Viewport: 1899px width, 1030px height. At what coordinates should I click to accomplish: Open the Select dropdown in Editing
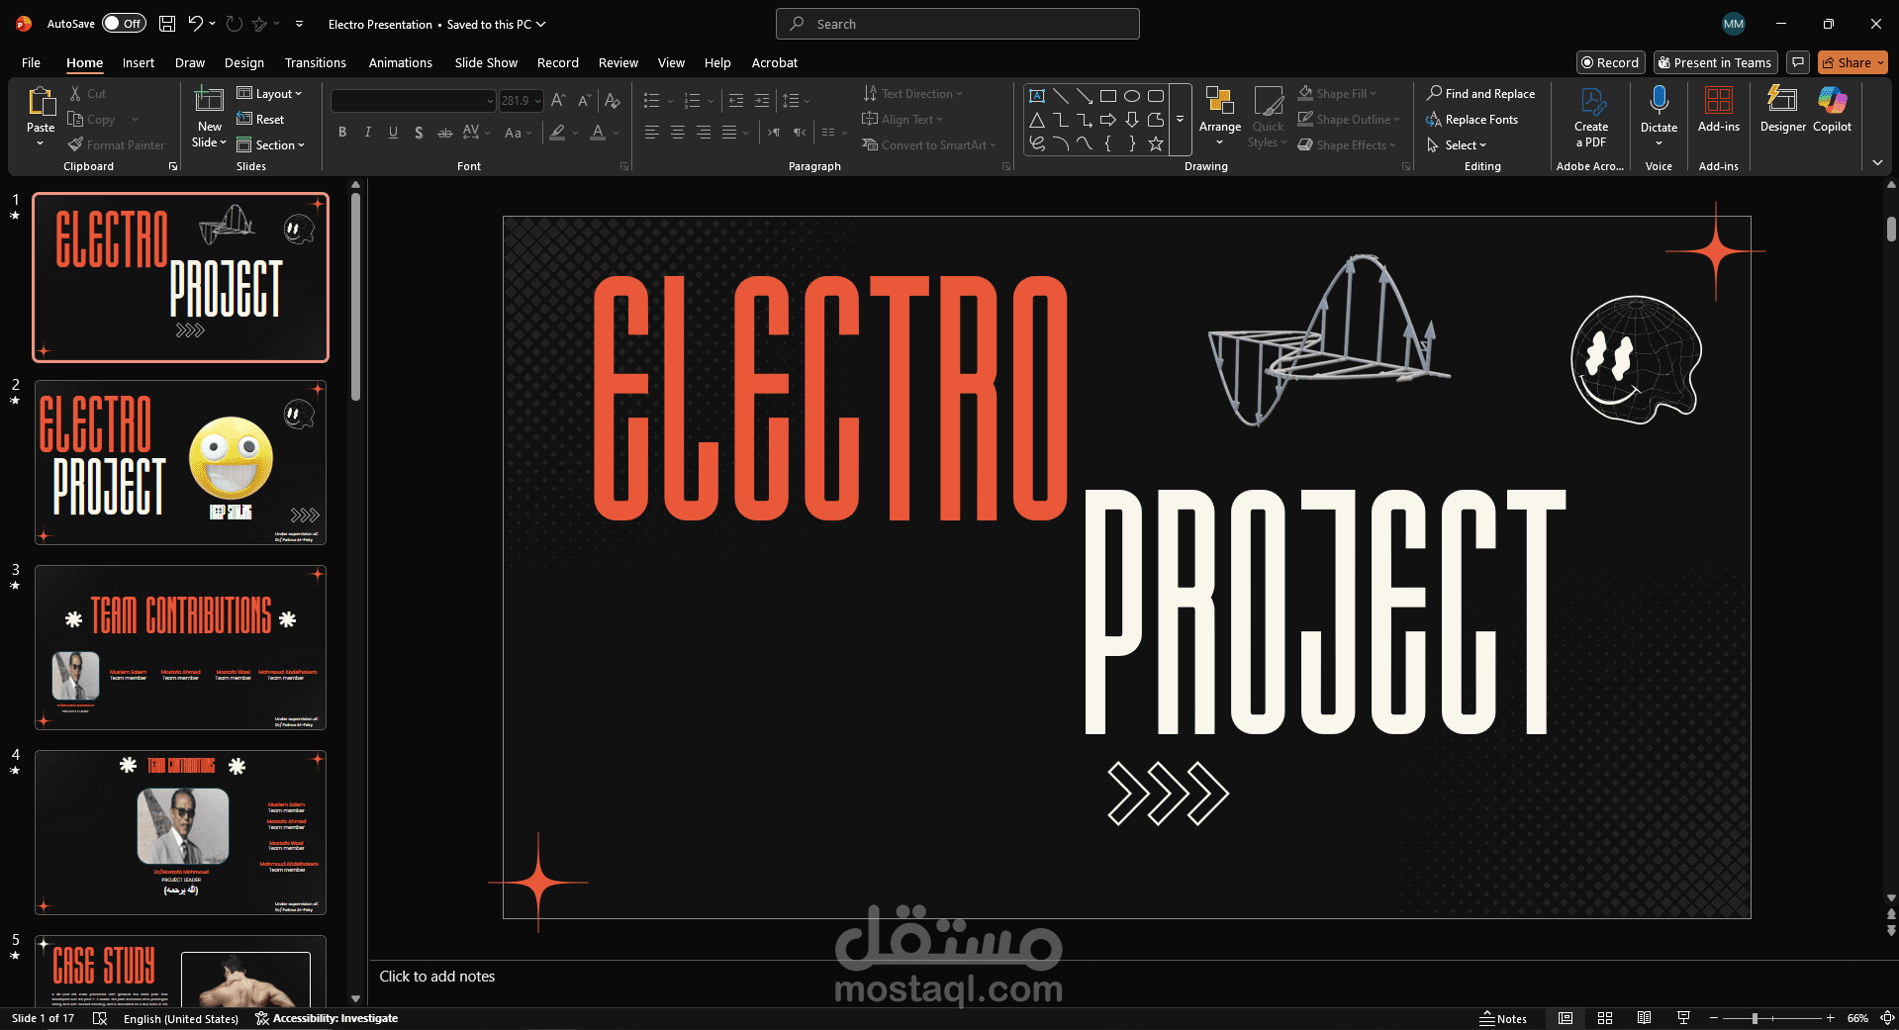(x=1457, y=145)
